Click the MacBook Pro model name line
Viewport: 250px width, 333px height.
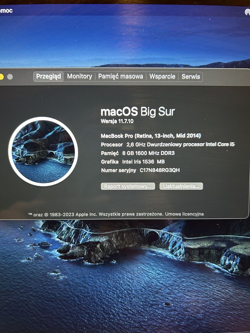click(x=151, y=136)
